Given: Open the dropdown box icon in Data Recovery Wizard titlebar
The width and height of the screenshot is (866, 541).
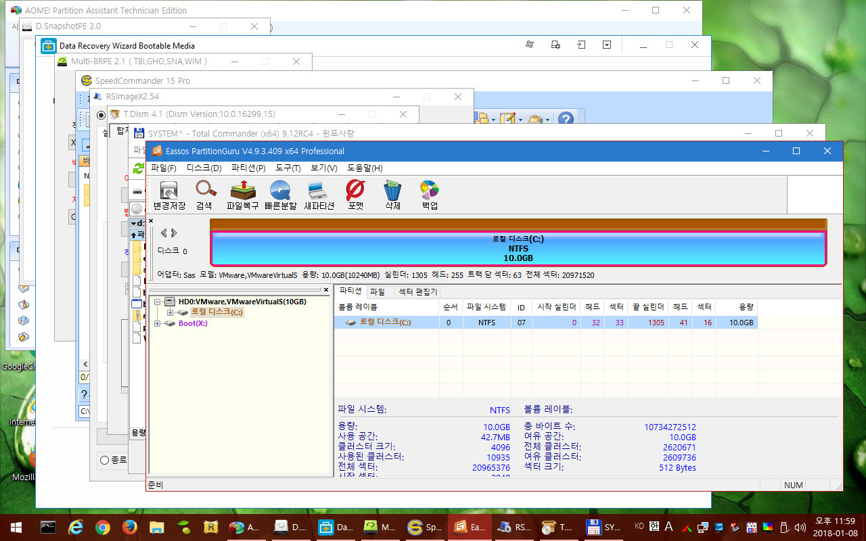Looking at the screenshot, I should pyautogui.click(x=607, y=45).
